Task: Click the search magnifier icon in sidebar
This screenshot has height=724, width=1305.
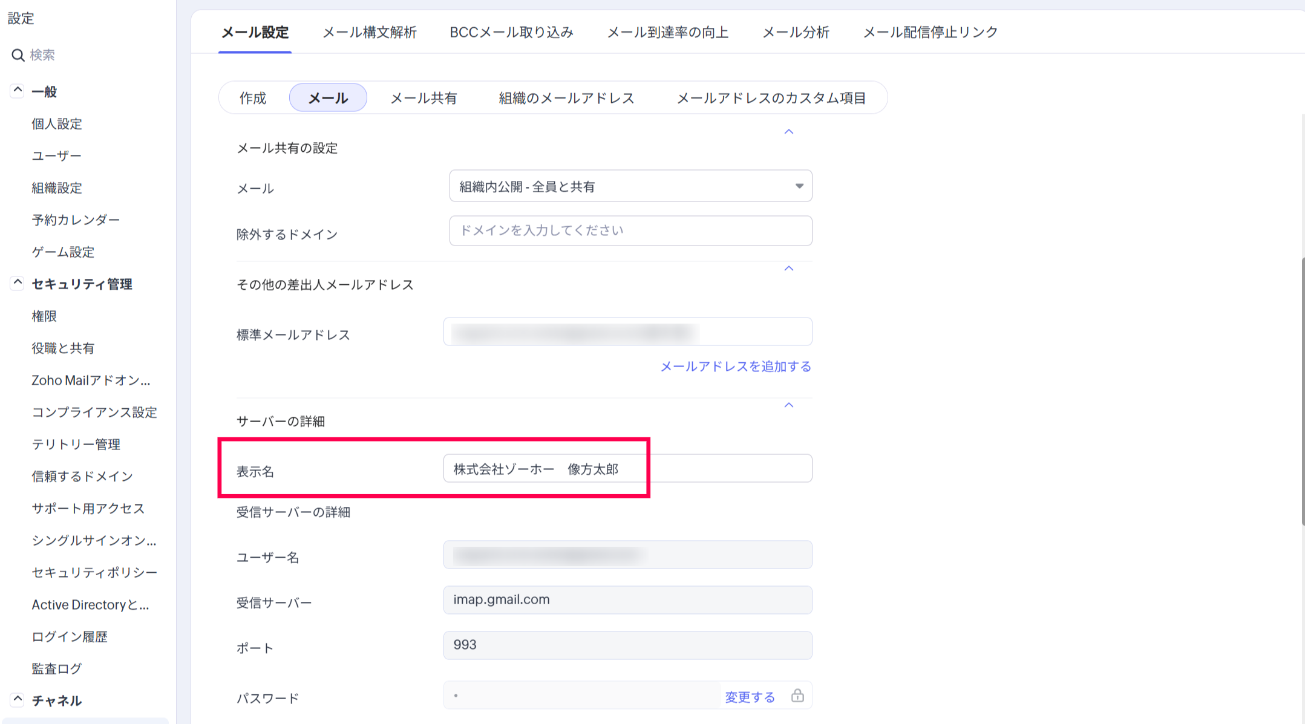Action: click(18, 55)
